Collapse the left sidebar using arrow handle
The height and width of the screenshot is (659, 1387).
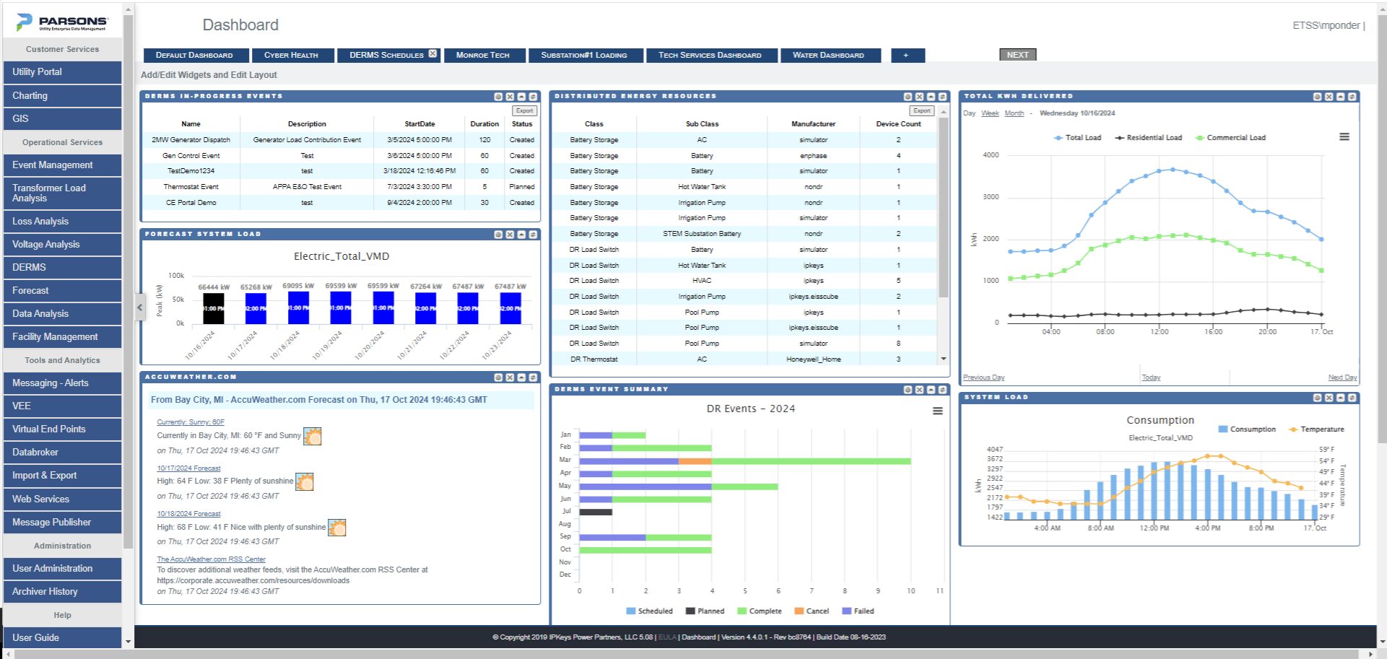click(139, 307)
